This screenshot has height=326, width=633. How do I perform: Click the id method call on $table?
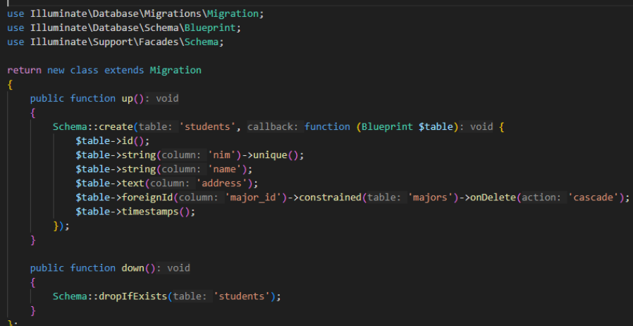click(x=127, y=140)
